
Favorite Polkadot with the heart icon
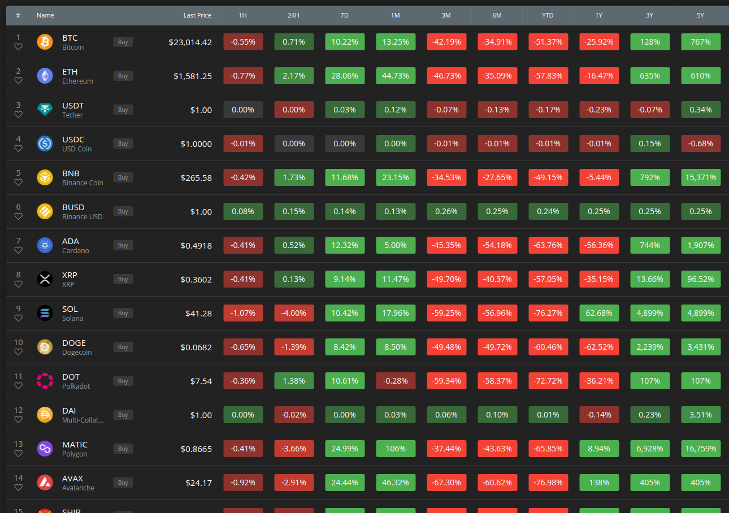click(x=19, y=386)
